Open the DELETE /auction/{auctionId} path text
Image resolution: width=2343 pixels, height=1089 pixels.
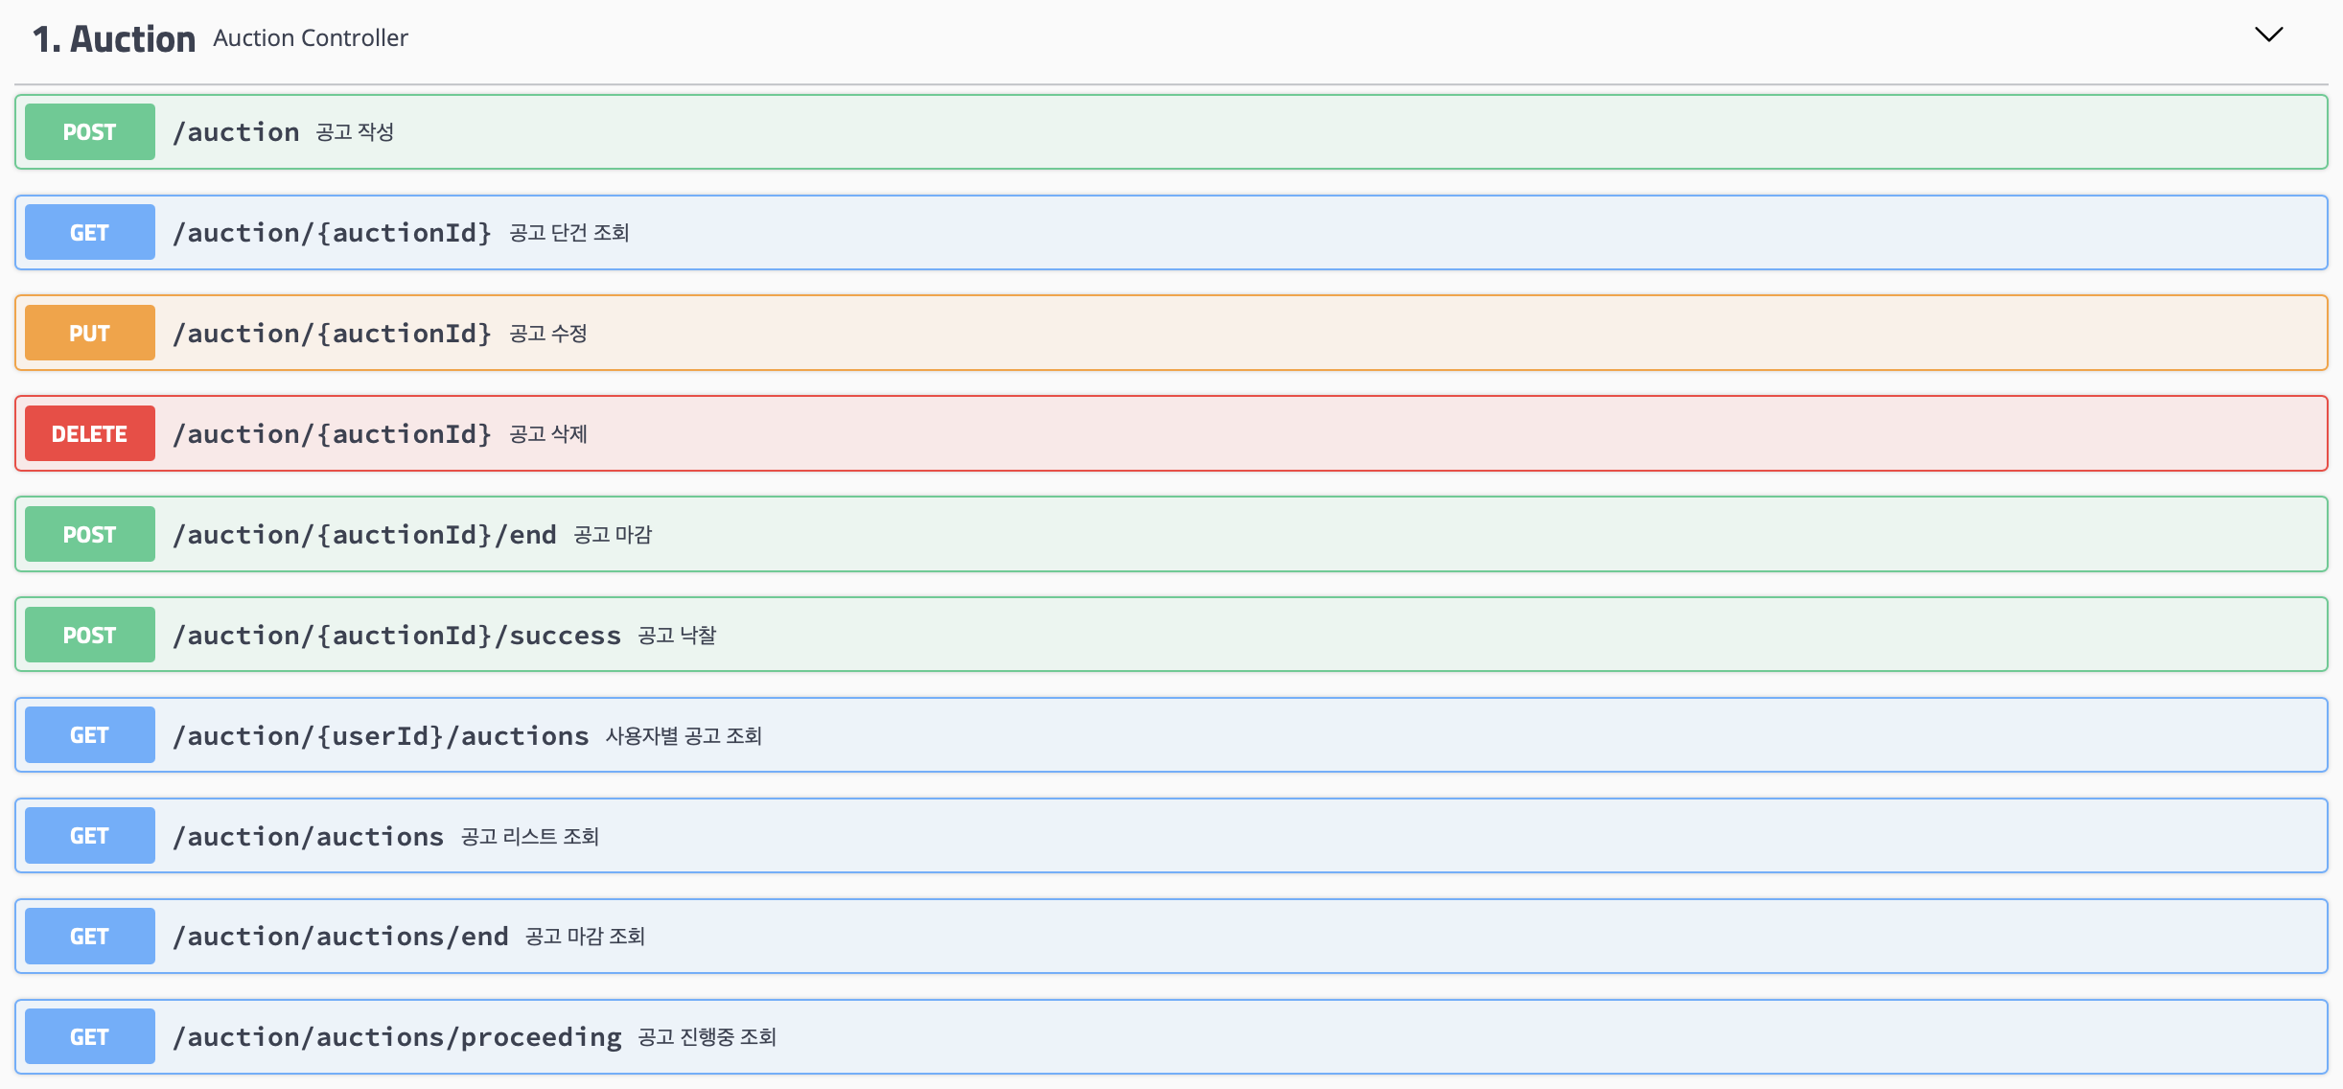click(x=332, y=434)
